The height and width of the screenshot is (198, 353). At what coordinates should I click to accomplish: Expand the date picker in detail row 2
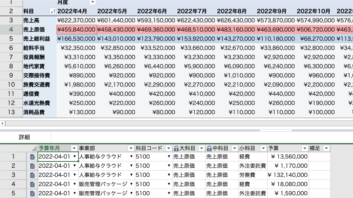pyautogui.click(x=75, y=166)
